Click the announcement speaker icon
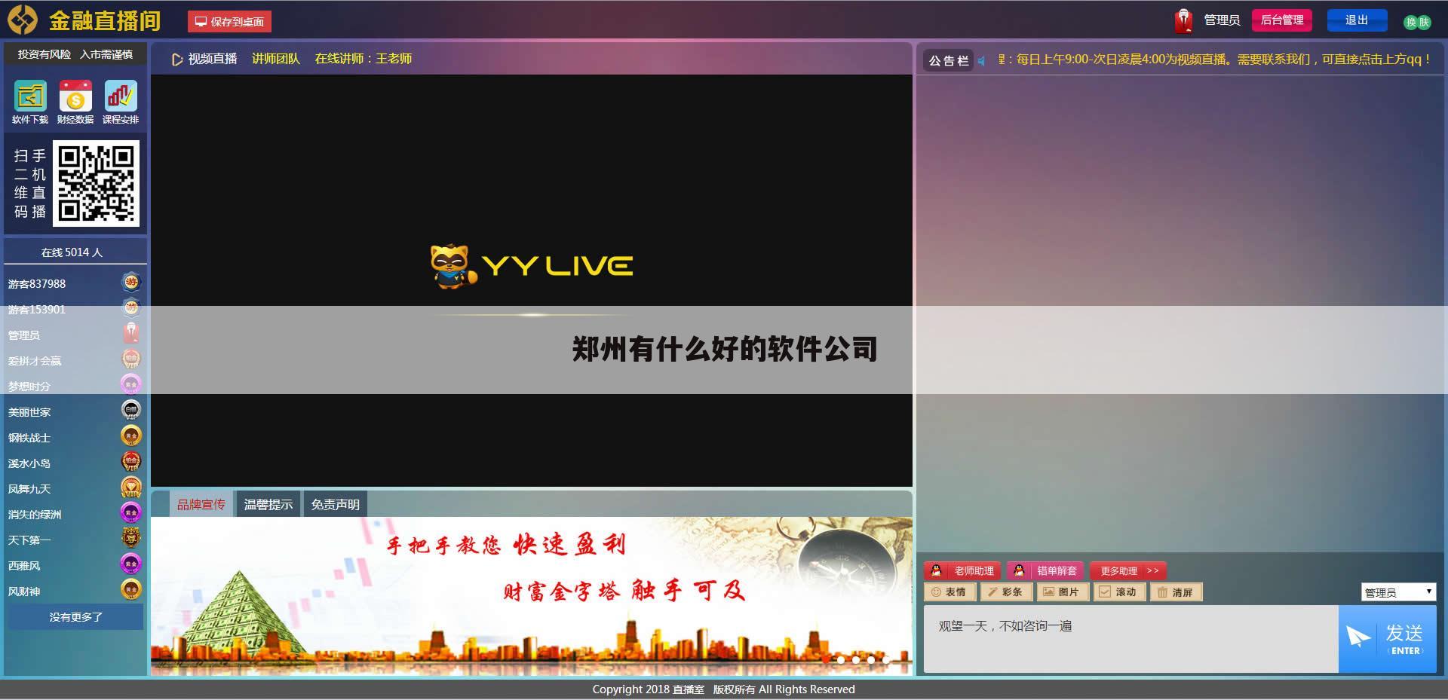Viewport: 1448px width, 700px height. coord(982,60)
